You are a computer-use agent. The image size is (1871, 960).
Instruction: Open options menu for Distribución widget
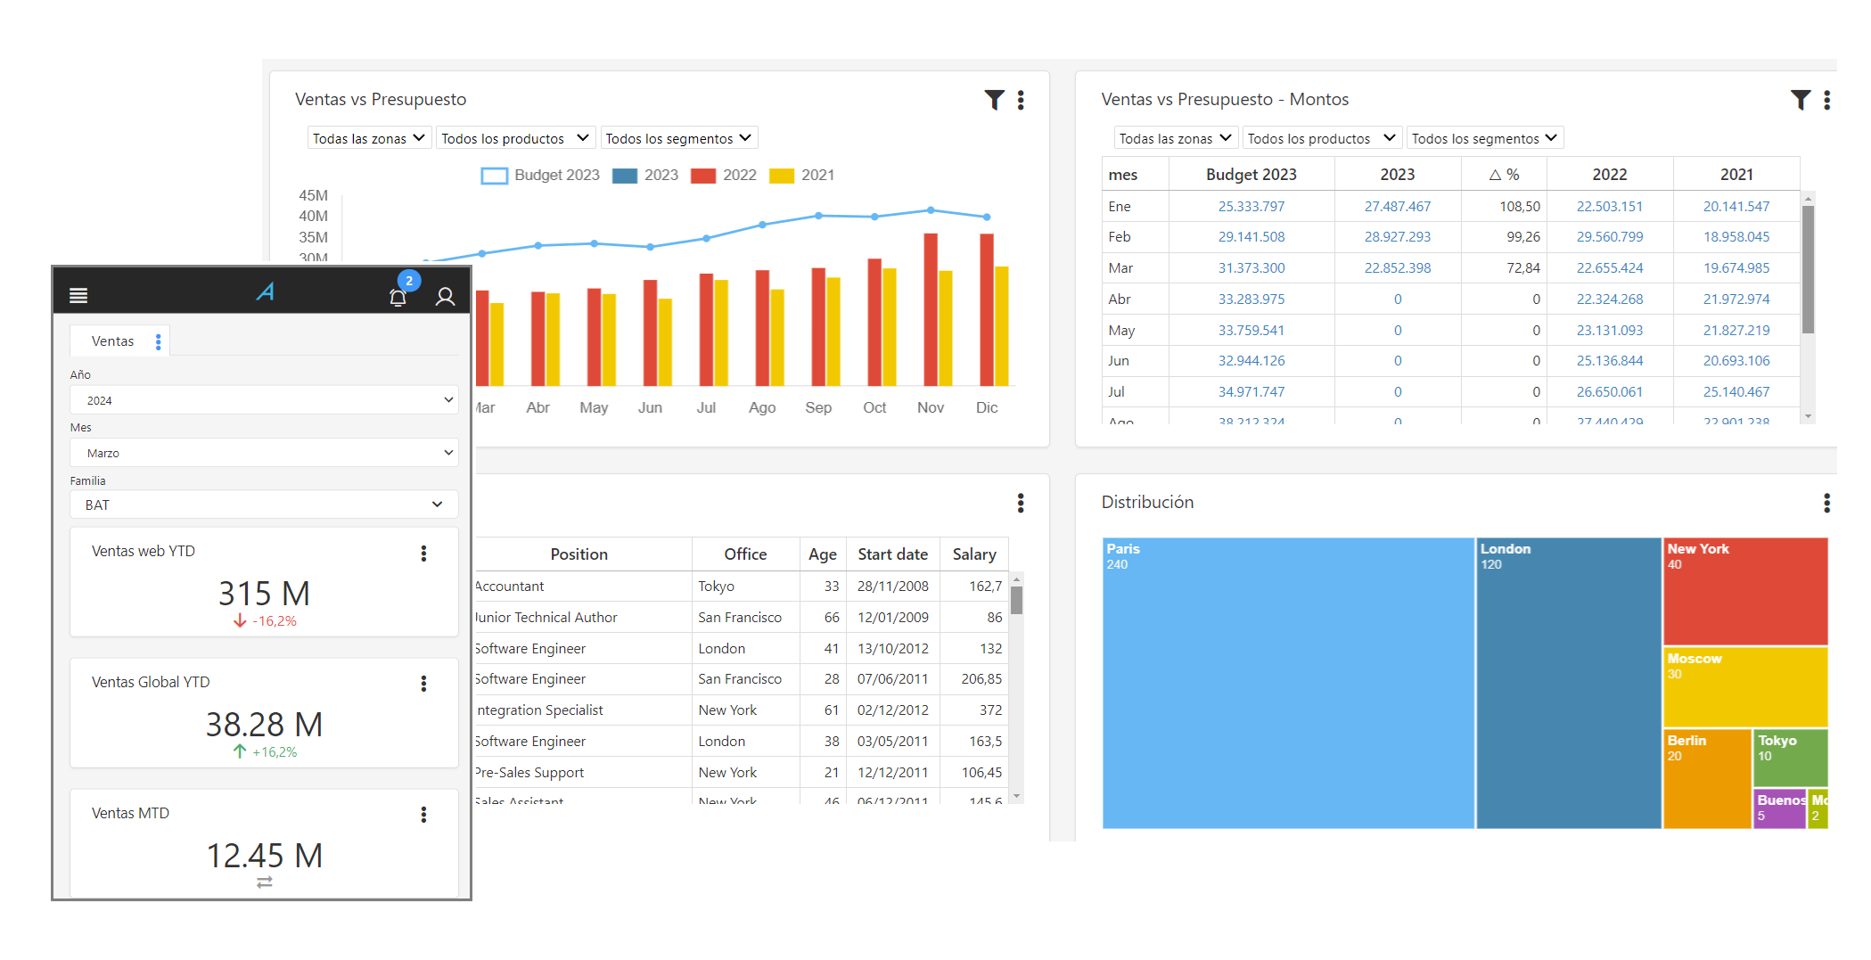[x=1826, y=503]
